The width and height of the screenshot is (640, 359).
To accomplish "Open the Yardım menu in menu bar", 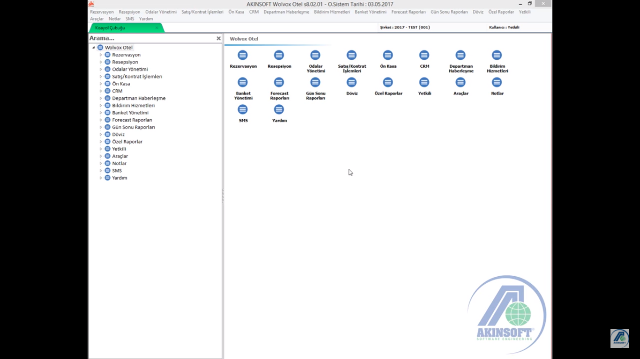I will [x=146, y=19].
